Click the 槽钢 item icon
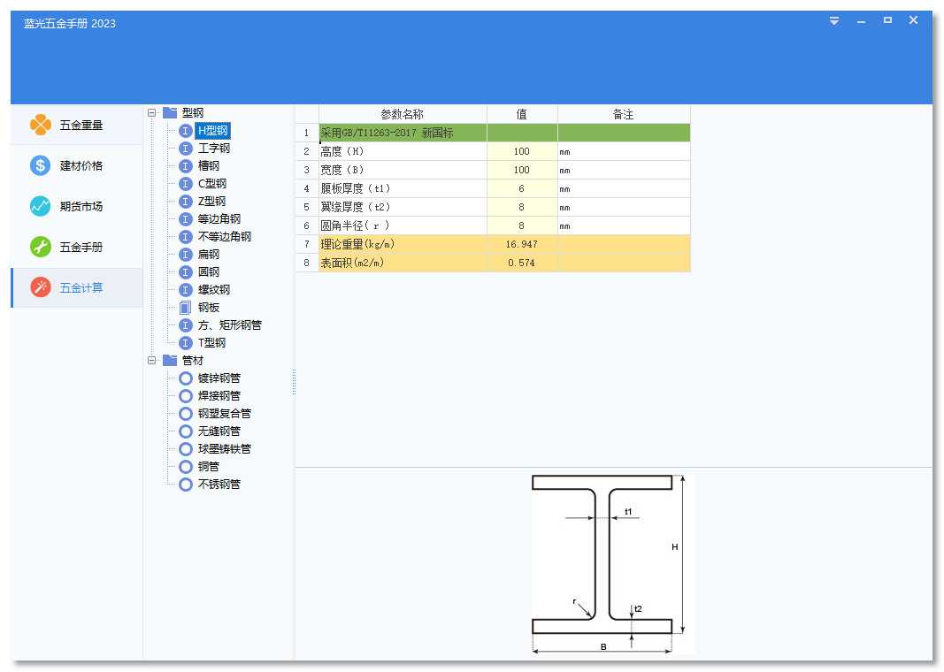 click(x=186, y=166)
